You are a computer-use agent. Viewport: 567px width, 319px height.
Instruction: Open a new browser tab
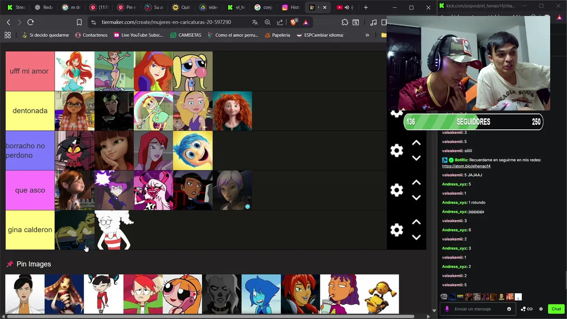365,8
